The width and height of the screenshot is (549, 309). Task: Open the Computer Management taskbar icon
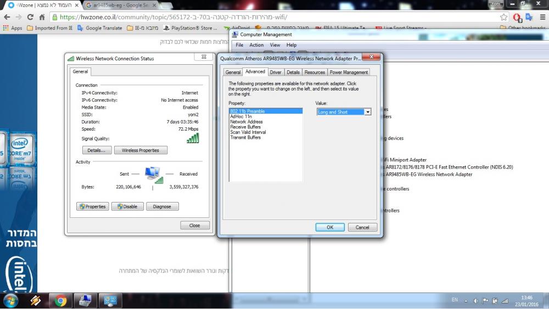coord(110,301)
